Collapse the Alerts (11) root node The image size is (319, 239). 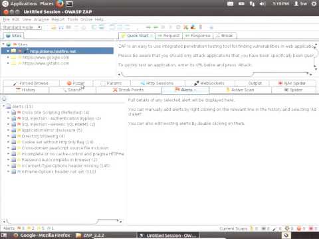[x=3, y=106]
